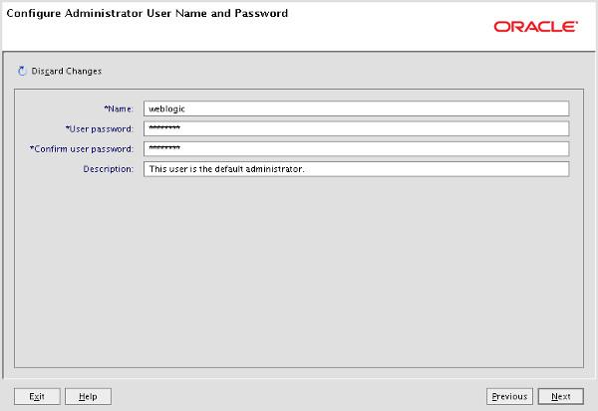Focus the Name field containing weblogic
Screen dimensions: 598x411
(x=356, y=108)
